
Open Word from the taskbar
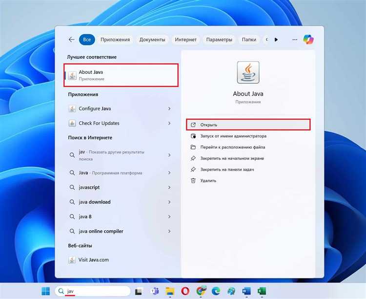pos(246,291)
